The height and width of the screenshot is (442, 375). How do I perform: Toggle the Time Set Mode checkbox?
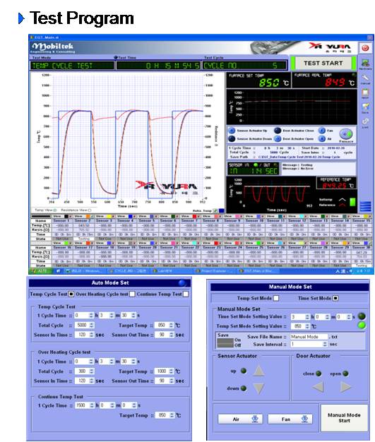coord(335,298)
